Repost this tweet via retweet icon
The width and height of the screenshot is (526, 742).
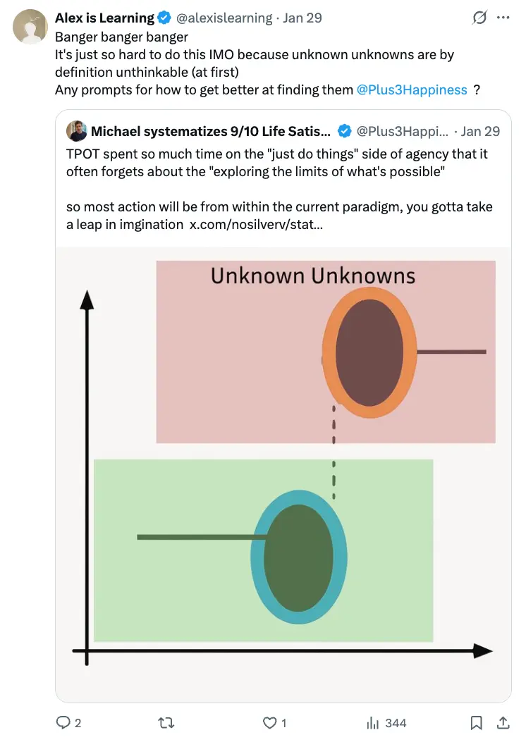166,722
